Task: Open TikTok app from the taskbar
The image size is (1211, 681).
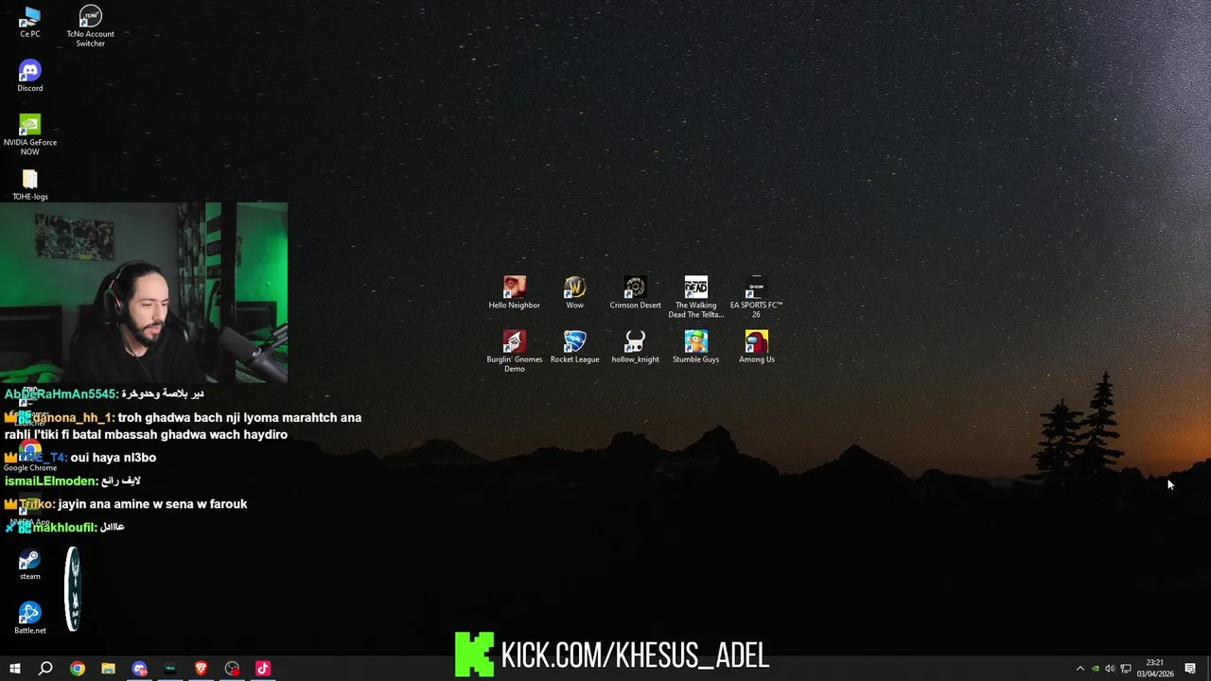Action: click(x=263, y=669)
